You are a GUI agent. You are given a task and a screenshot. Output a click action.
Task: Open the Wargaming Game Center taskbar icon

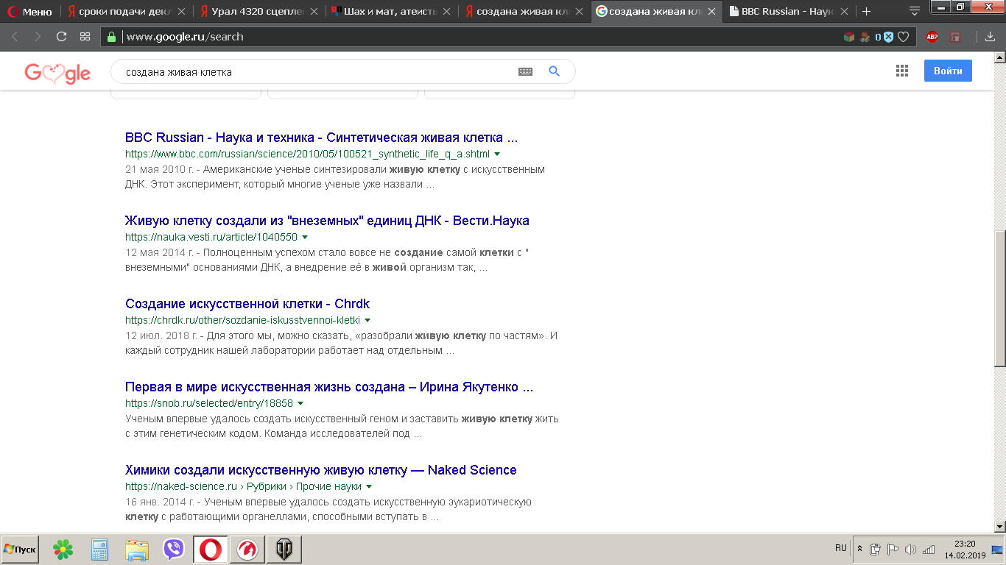[247, 550]
